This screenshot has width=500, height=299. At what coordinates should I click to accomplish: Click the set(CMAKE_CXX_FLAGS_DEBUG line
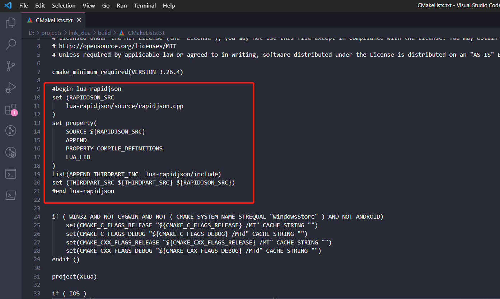pos(194,251)
